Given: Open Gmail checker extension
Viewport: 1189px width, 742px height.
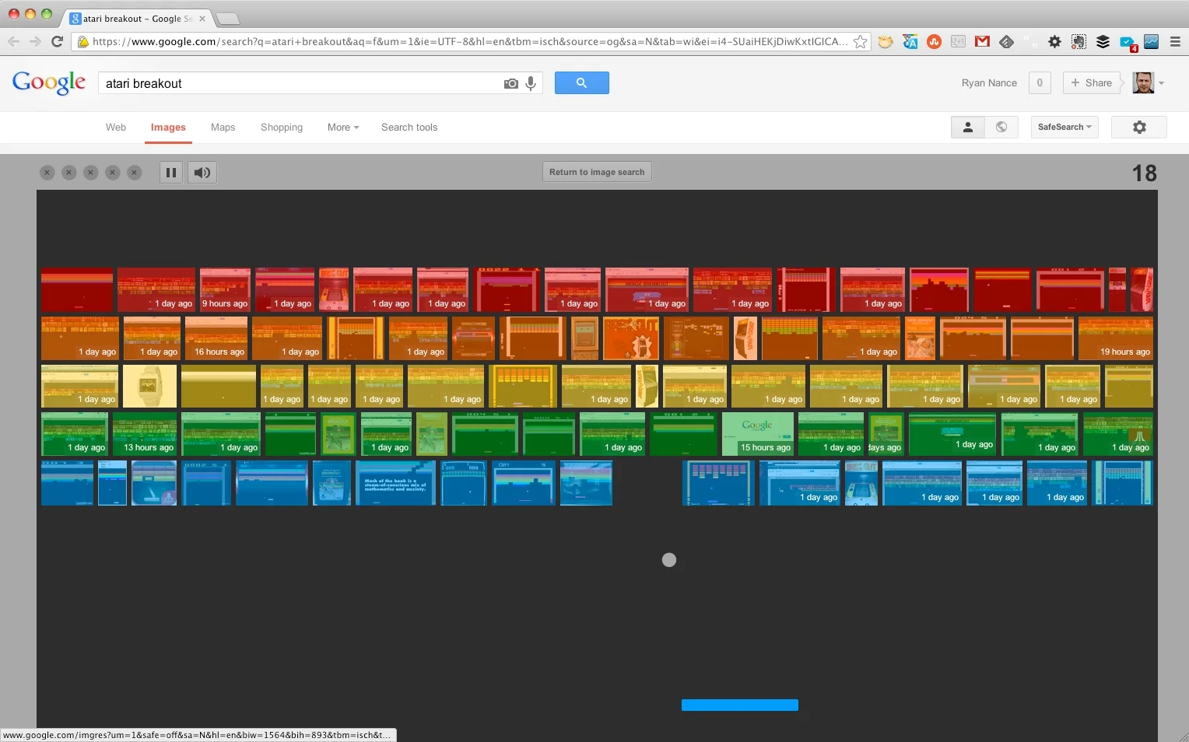Looking at the screenshot, I should 982,42.
